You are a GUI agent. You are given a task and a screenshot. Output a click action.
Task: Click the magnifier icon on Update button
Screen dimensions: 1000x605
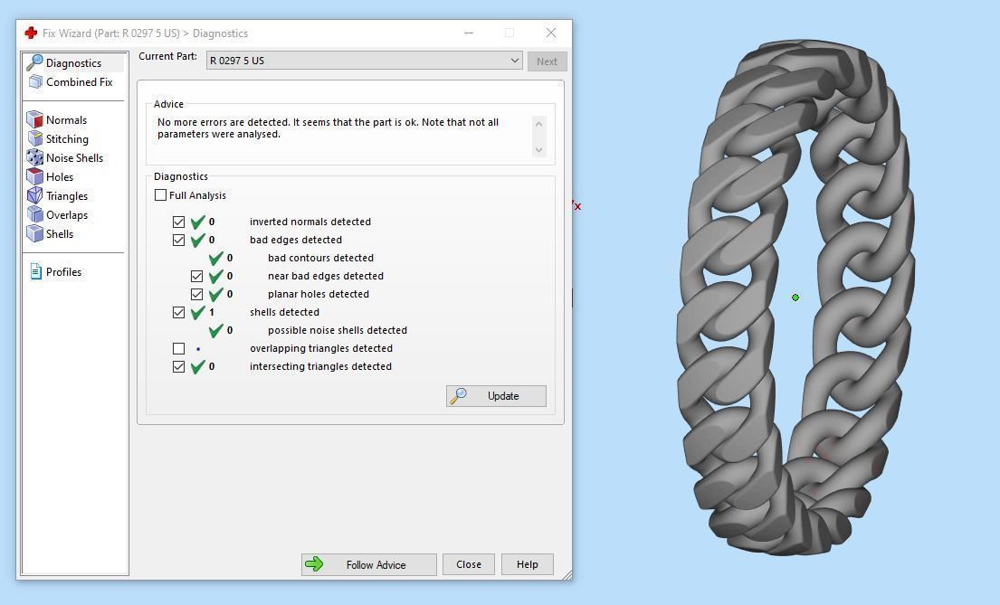(458, 396)
